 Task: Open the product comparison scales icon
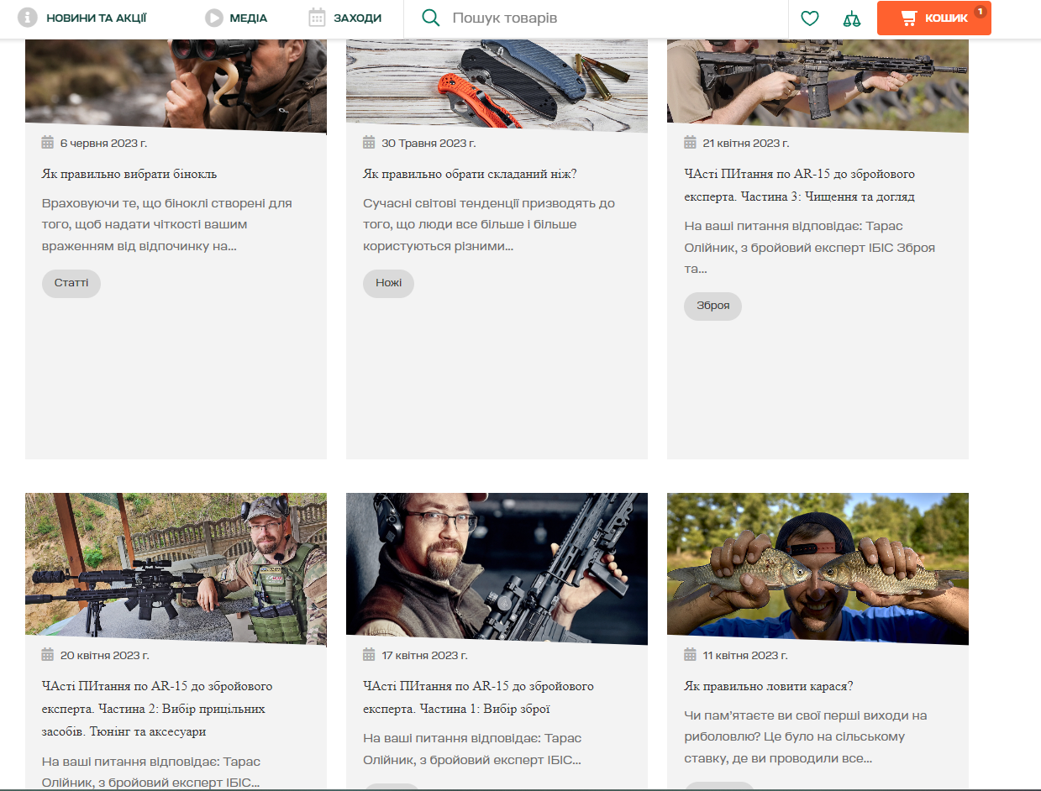tap(852, 18)
